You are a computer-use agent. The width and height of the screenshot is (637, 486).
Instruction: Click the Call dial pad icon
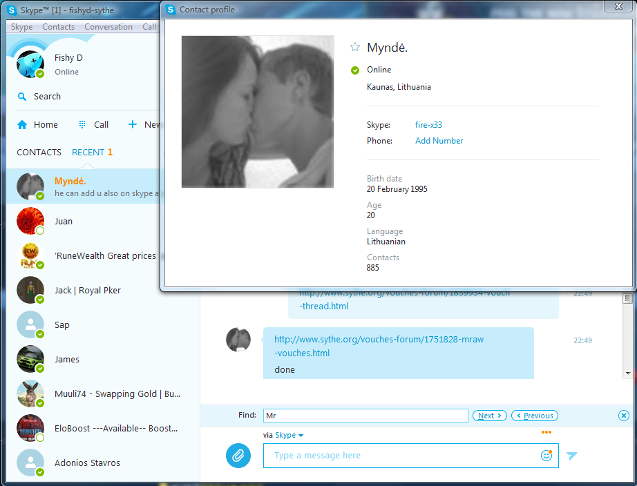click(82, 124)
